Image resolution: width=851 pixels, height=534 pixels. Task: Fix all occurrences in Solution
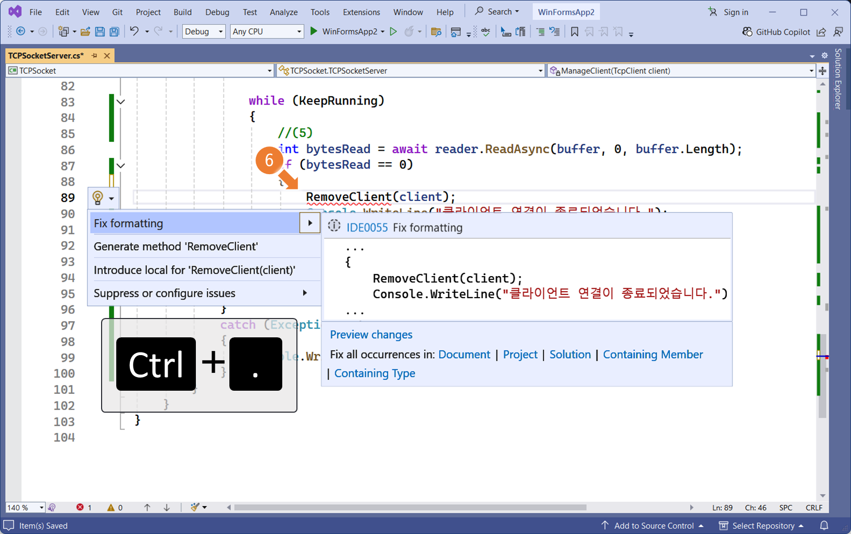(570, 355)
